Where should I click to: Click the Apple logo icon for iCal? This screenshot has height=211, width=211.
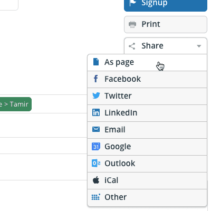[x=96, y=180]
